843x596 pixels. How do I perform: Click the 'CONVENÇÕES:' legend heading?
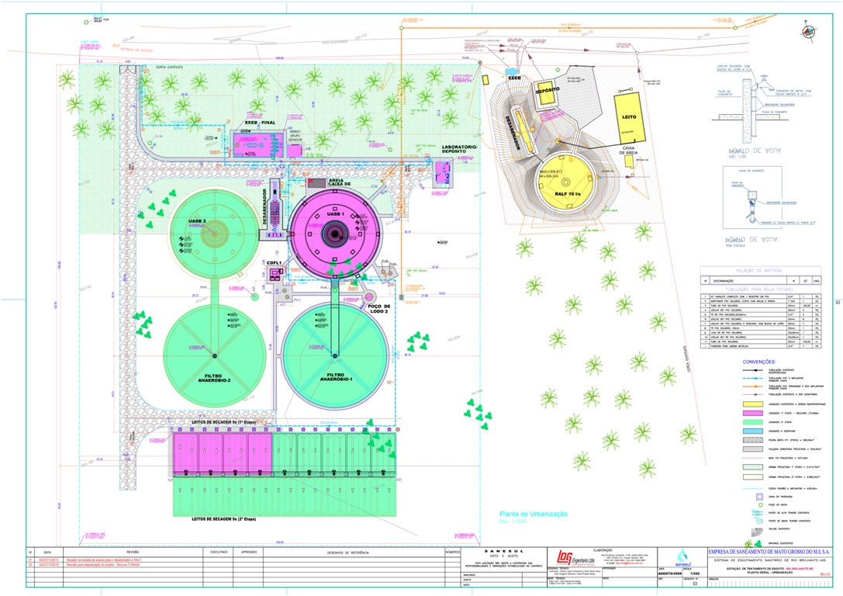[759, 362]
